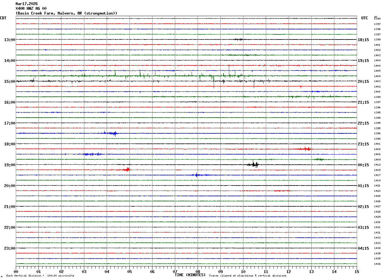The height and width of the screenshot is (280, 382).
Task: Select the 23:00 CDT time label
Action: [9, 248]
